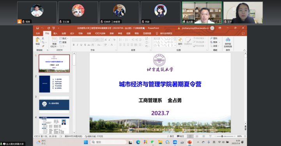Viewport: 281px width, 146px height.
Task: Toggle the Comments pane in status bar
Action: [x=180, y=136]
